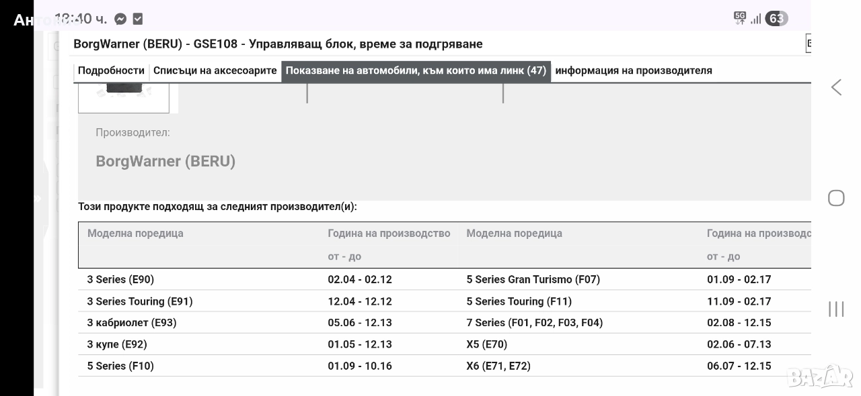861x396 pixels.
Task: Click the partially visible button at top right
Action: [x=808, y=44]
